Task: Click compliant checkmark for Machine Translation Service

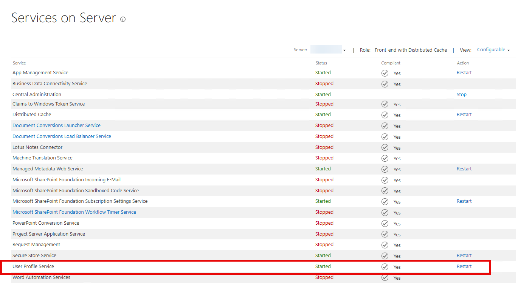Action: click(x=385, y=158)
